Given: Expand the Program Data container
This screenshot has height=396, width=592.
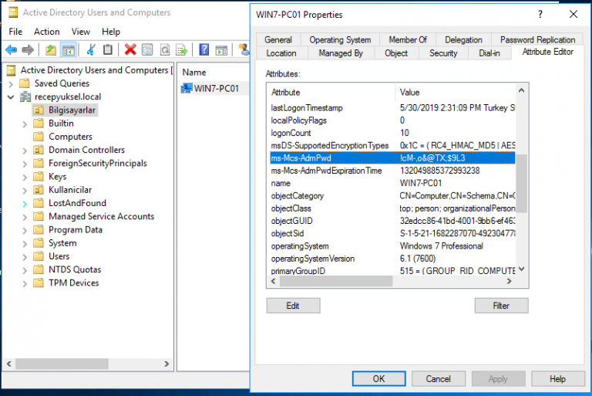Looking at the screenshot, I should point(25,230).
